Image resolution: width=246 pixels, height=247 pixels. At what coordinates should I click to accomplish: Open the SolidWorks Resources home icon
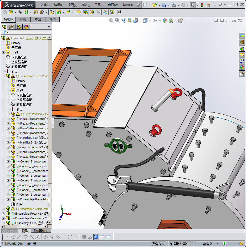coord(242,42)
